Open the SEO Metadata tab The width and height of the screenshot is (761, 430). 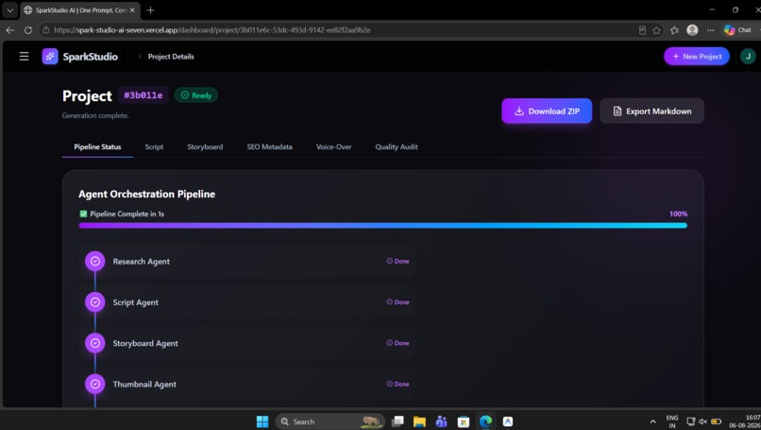coord(269,146)
